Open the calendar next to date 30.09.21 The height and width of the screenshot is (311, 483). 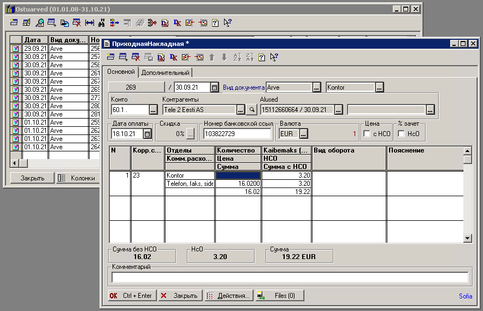[x=215, y=87]
